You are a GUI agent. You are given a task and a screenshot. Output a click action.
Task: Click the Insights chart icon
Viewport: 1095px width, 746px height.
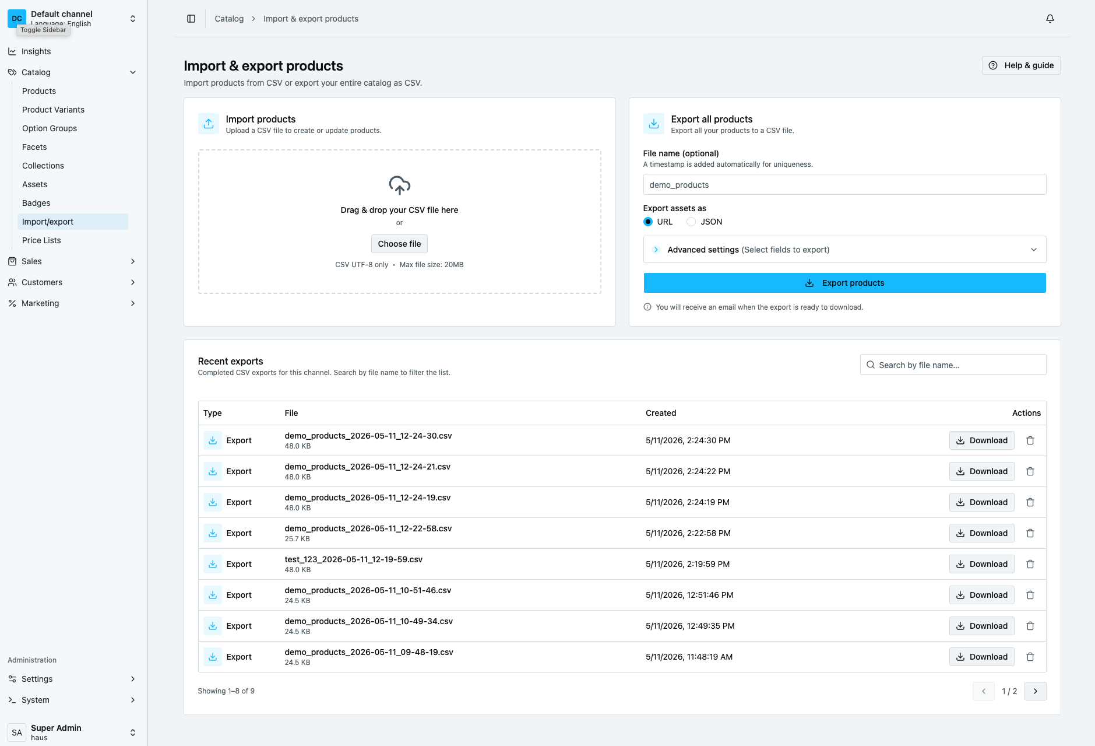[x=12, y=51]
